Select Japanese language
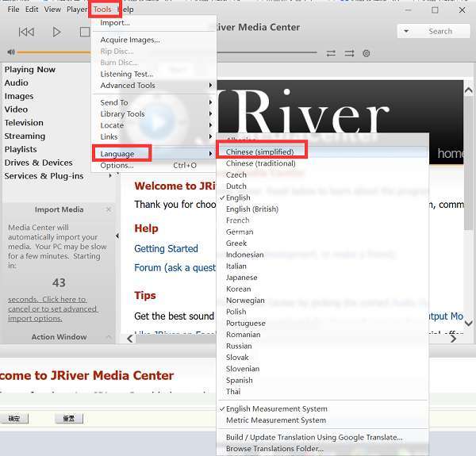The height and width of the screenshot is (456, 476). (322, 278)
